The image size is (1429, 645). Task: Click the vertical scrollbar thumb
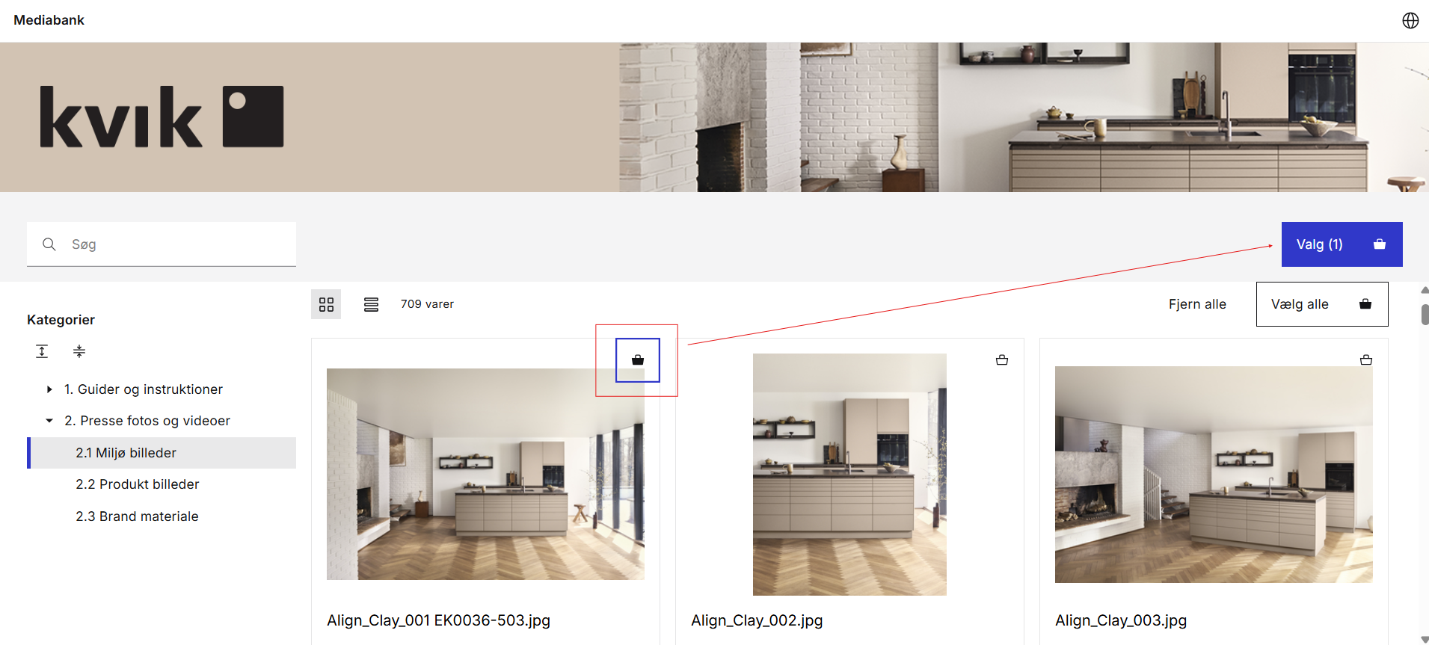click(x=1425, y=315)
